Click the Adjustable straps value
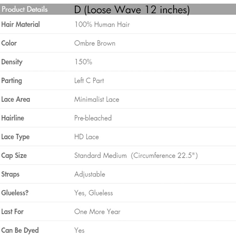The height and width of the screenshot is (236, 236). click(90, 174)
